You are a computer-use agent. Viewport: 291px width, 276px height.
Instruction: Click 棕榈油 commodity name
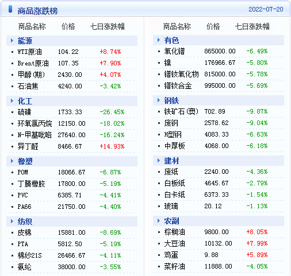click(174, 232)
